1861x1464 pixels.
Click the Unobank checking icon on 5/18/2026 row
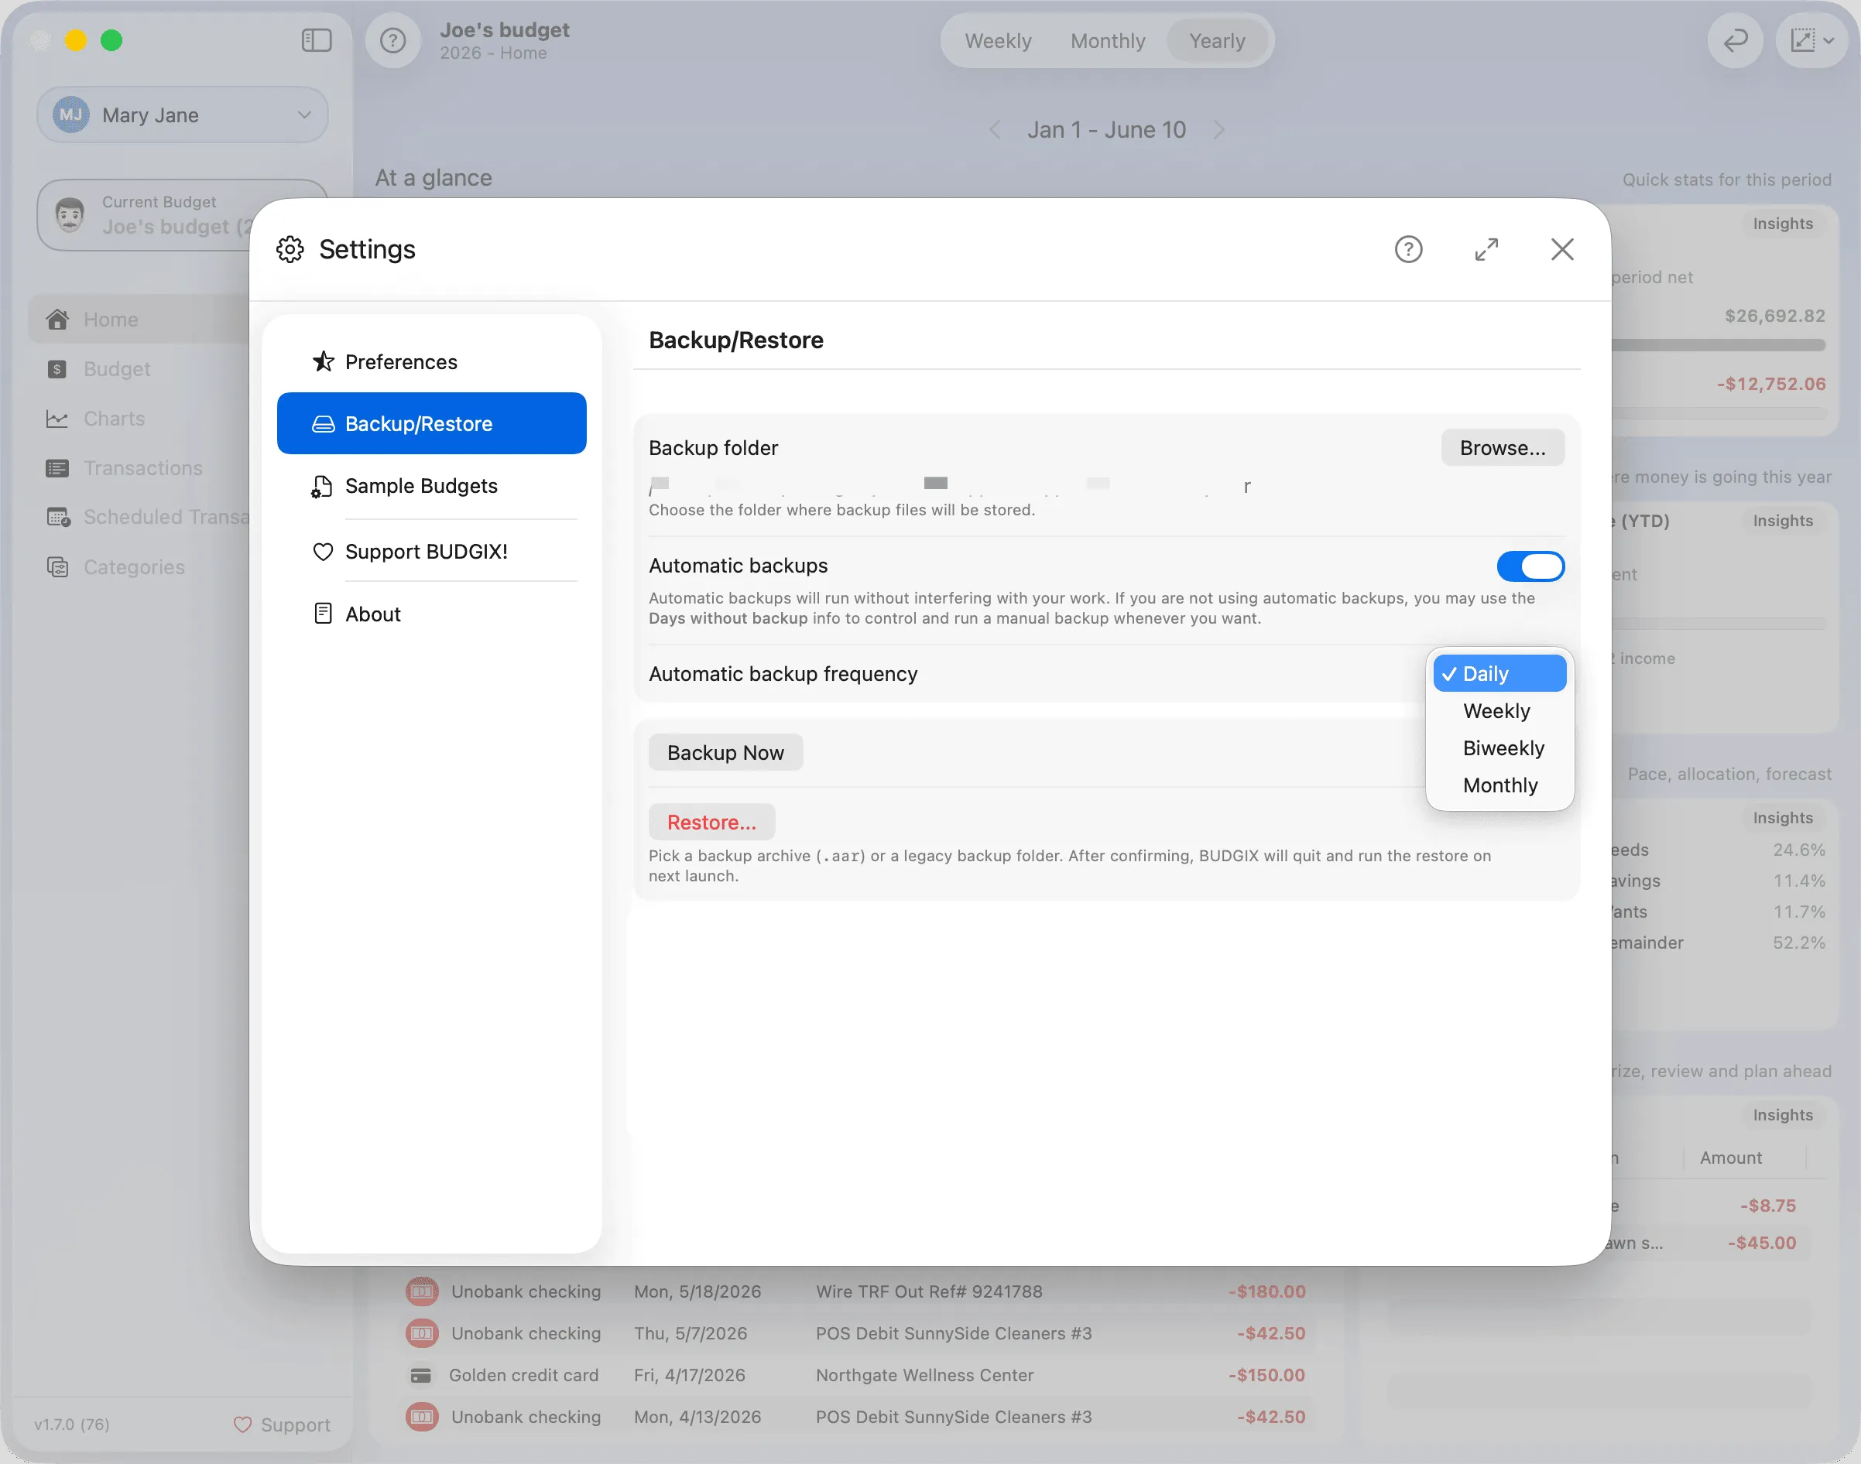click(x=422, y=1291)
